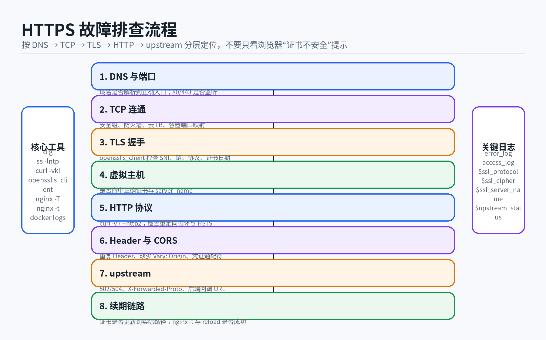Click '$upstream_status' in the logs panel

(498, 212)
